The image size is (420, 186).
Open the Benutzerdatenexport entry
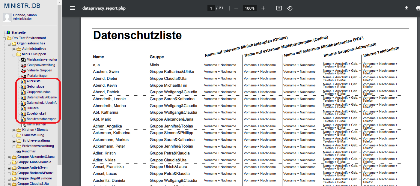tap(41, 119)
